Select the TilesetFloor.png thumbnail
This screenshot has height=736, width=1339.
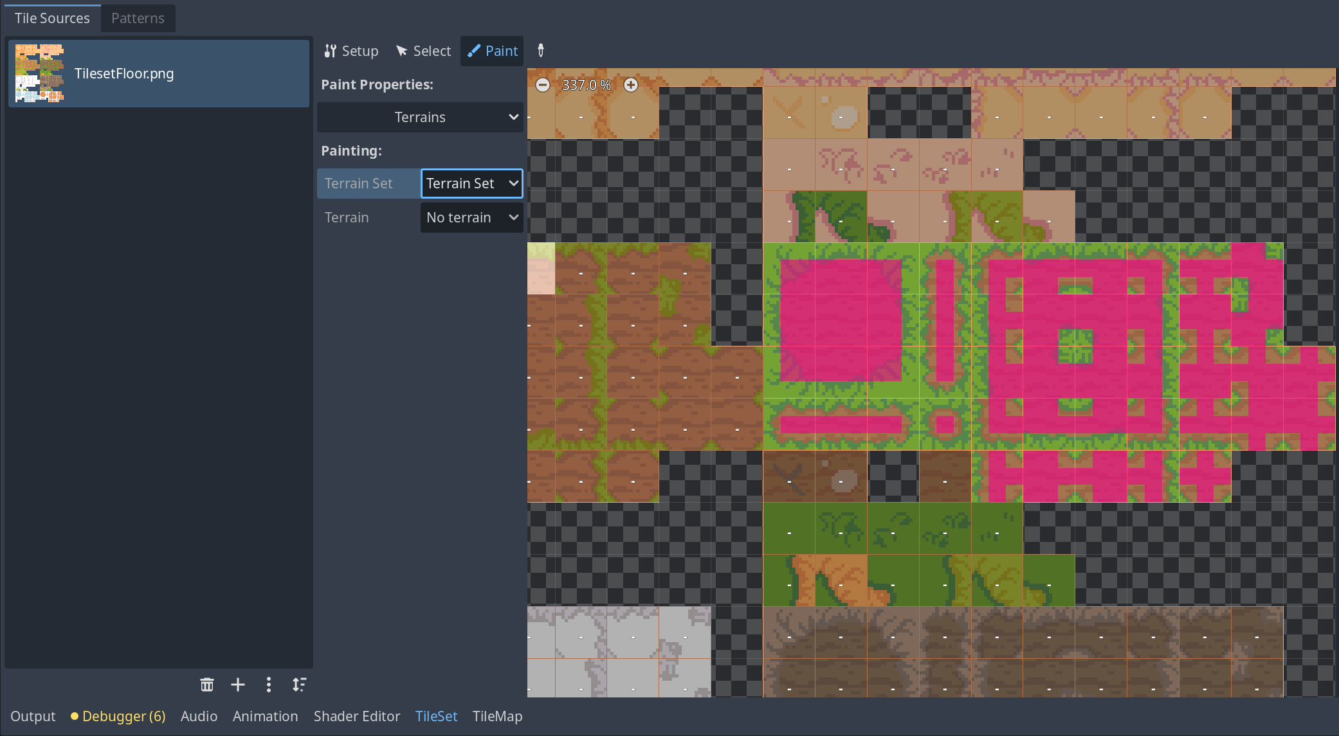tap(39, 73)
